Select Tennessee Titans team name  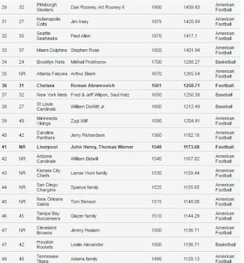pyautogui.click(x=47, y=258)
